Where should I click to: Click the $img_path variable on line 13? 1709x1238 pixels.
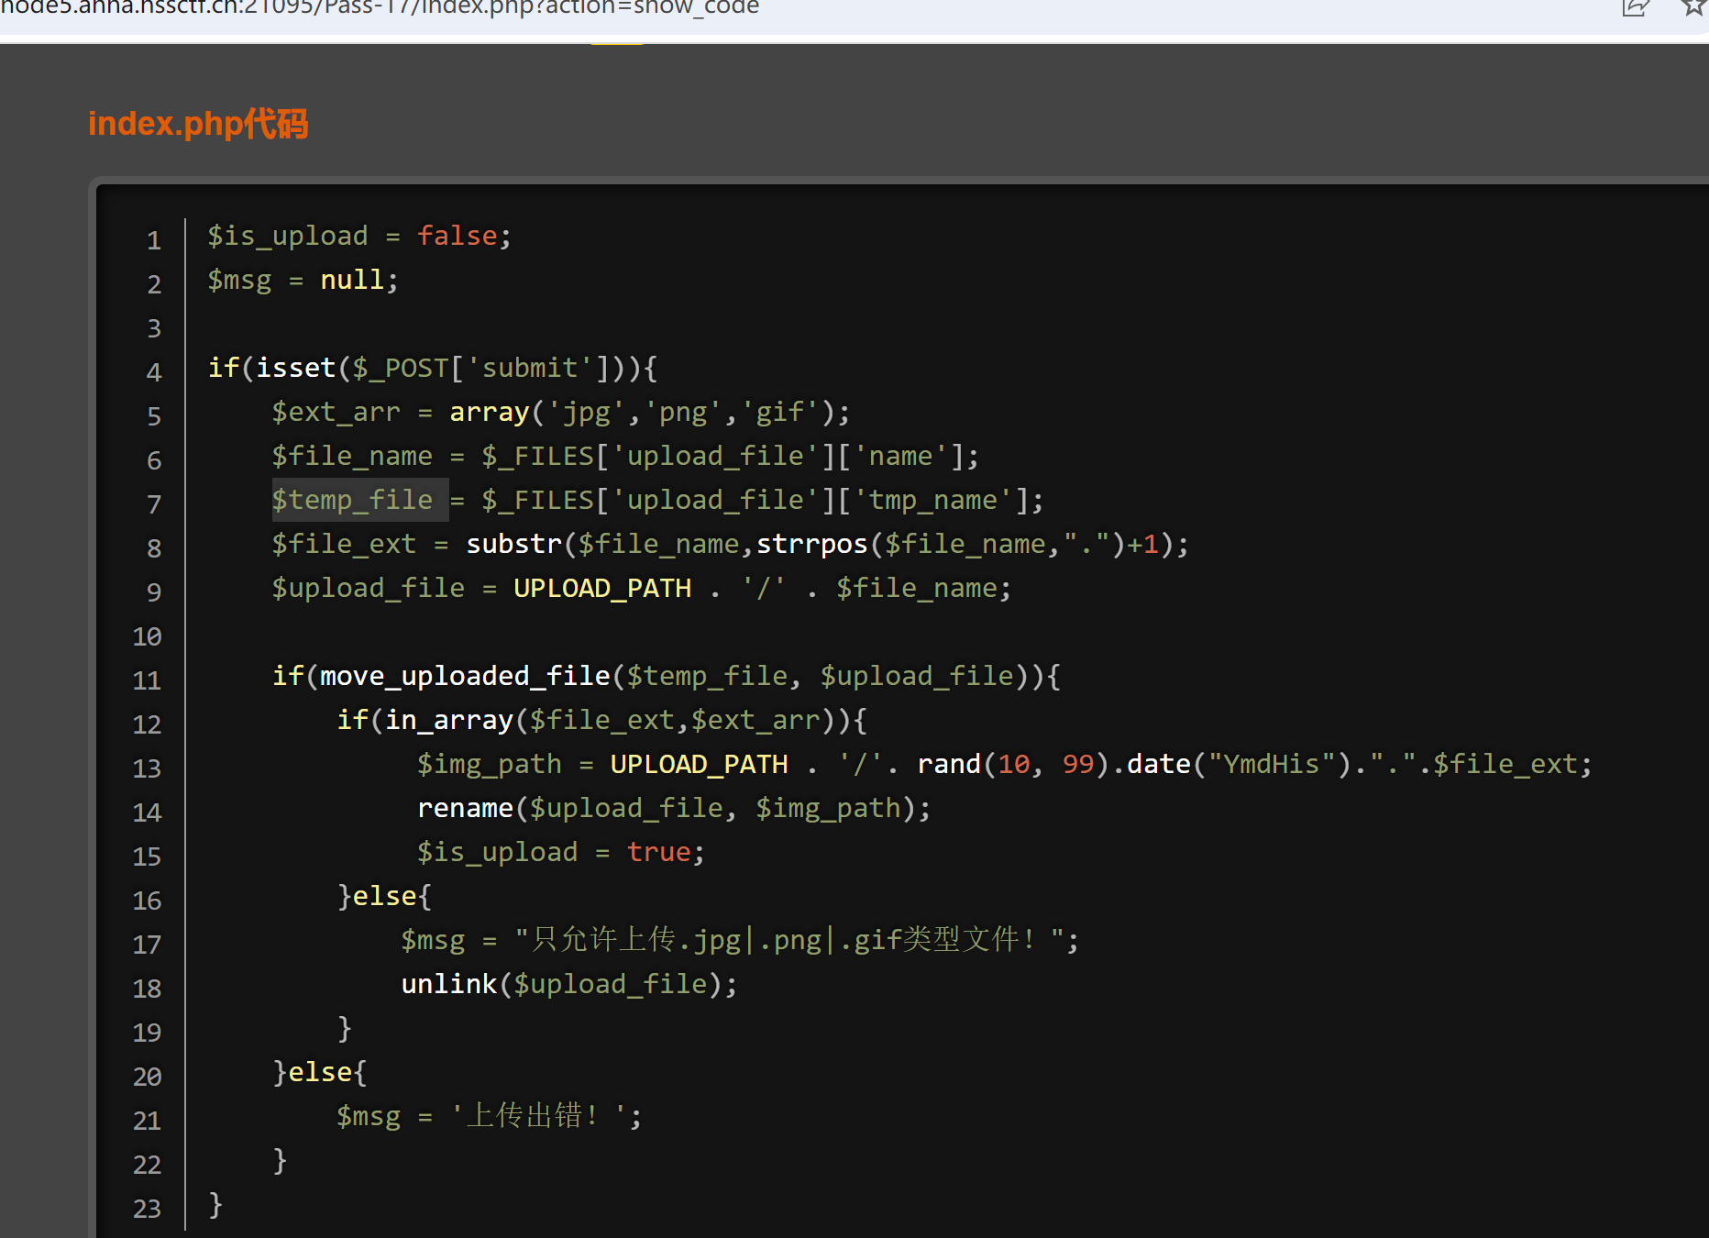pos(489,764)
